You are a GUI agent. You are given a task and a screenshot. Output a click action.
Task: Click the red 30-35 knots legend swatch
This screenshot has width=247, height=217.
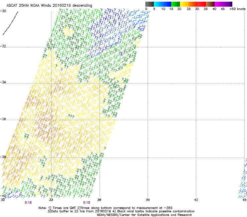(x=202, y=4)
